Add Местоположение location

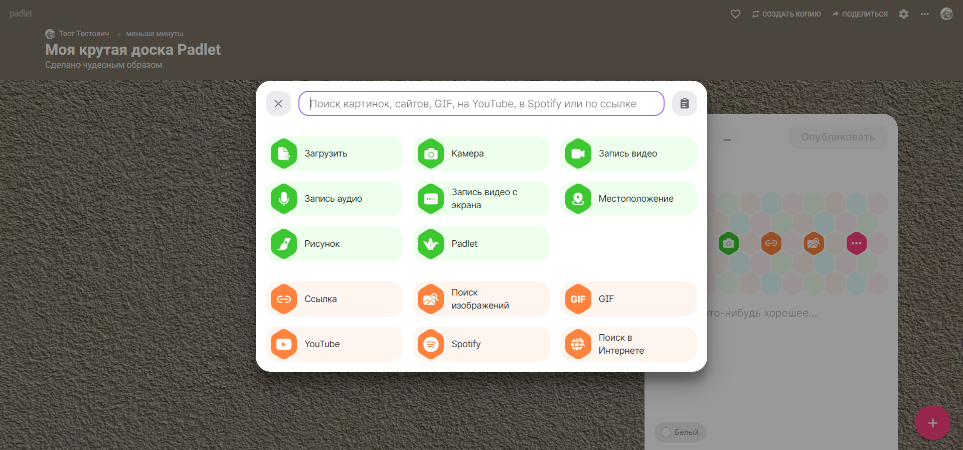coord(628,199)
